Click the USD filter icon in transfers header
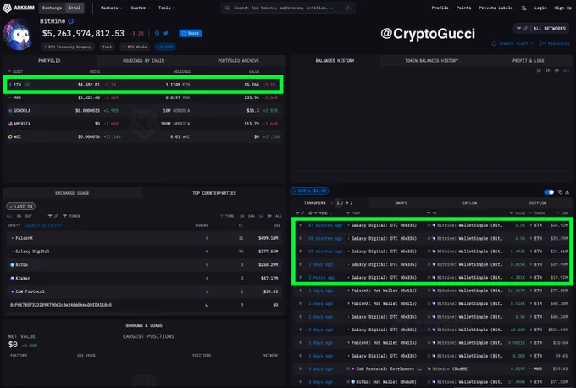 (x=558, y=213)
